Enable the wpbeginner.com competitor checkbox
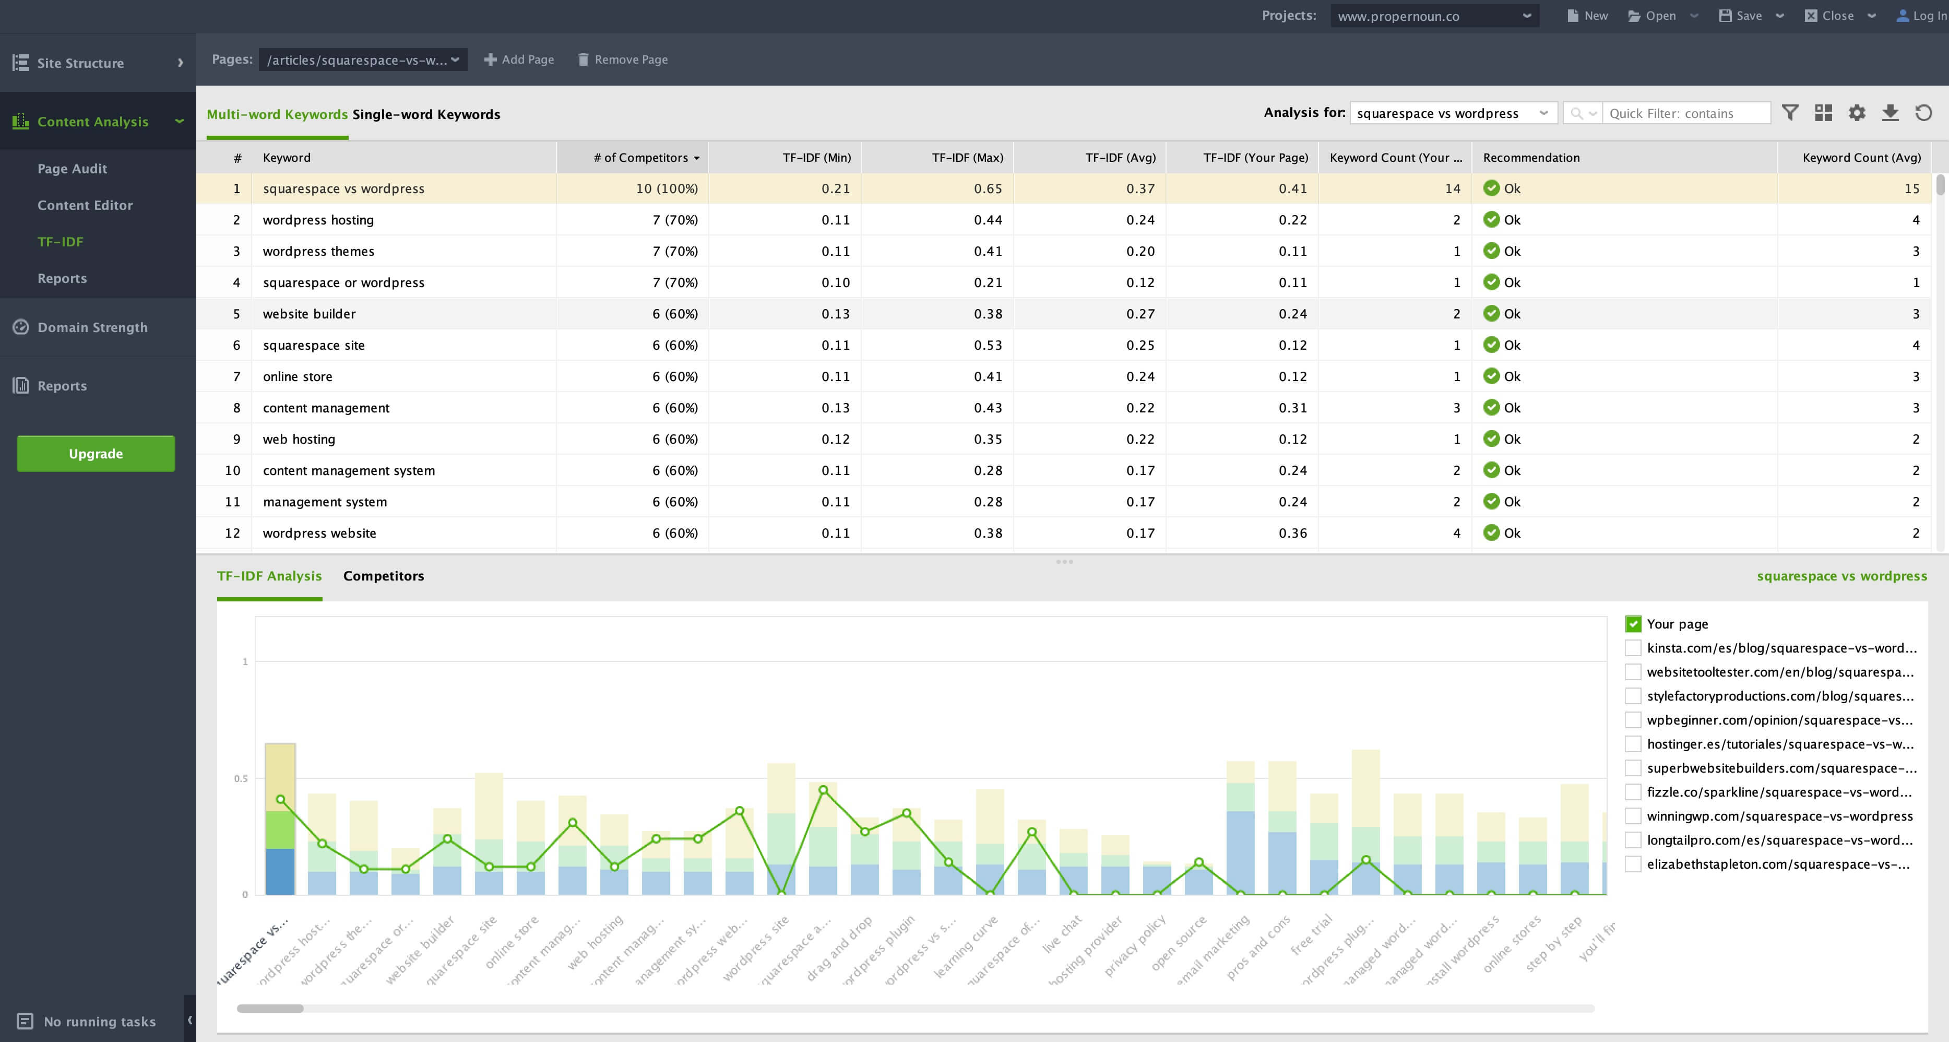1949x1042 pixels. coord(1634,720)
